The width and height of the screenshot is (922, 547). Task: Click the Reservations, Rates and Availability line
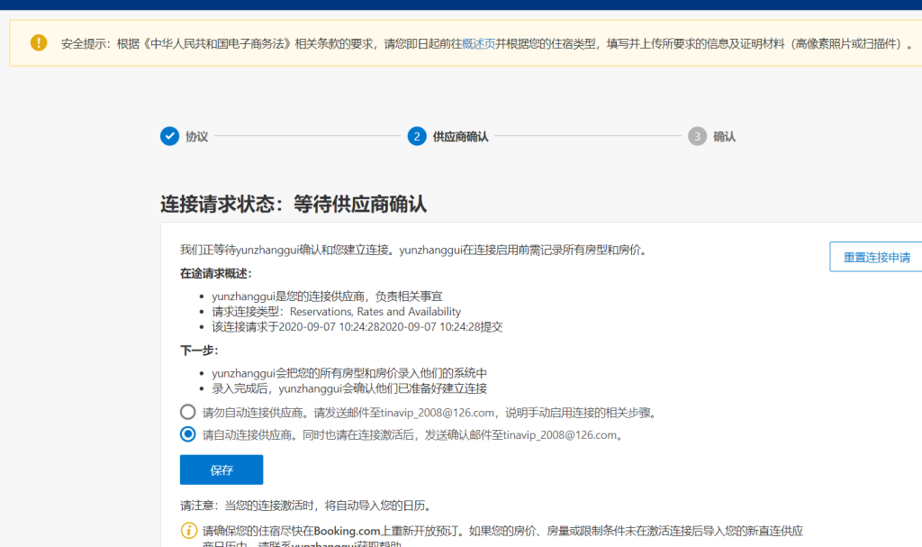336,312
